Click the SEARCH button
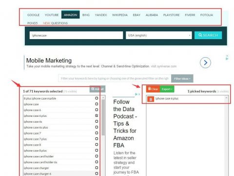 [x=208, y=35]
